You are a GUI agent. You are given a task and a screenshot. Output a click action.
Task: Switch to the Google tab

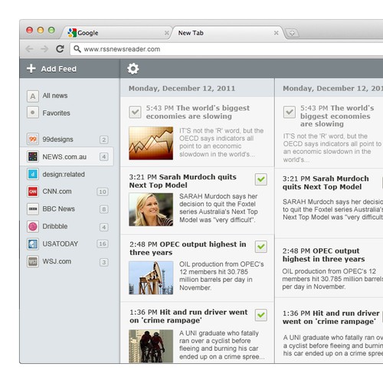pyautogui.click(x=116, y=33)
